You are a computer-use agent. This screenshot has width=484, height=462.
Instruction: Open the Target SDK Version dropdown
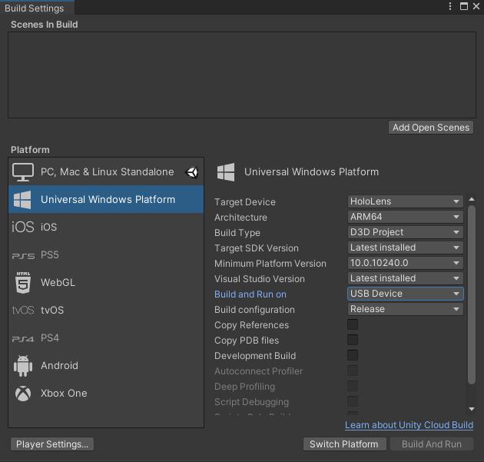click(405, 248)
